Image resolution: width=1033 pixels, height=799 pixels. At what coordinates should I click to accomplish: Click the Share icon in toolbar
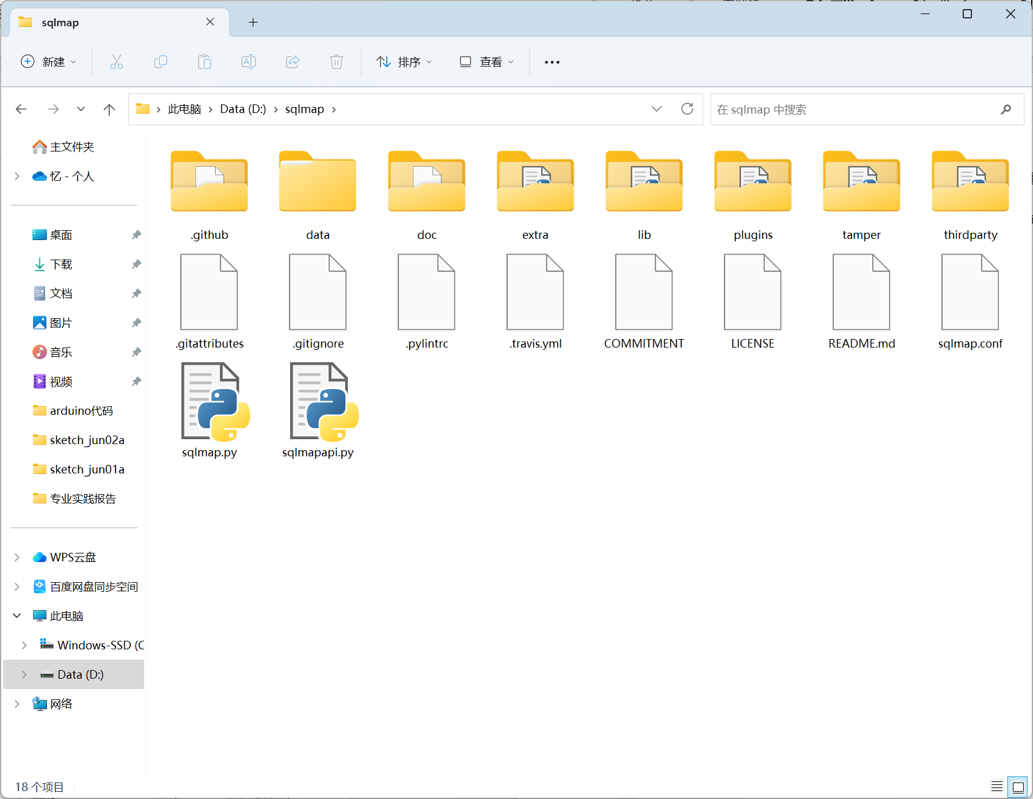coord(293,62)
